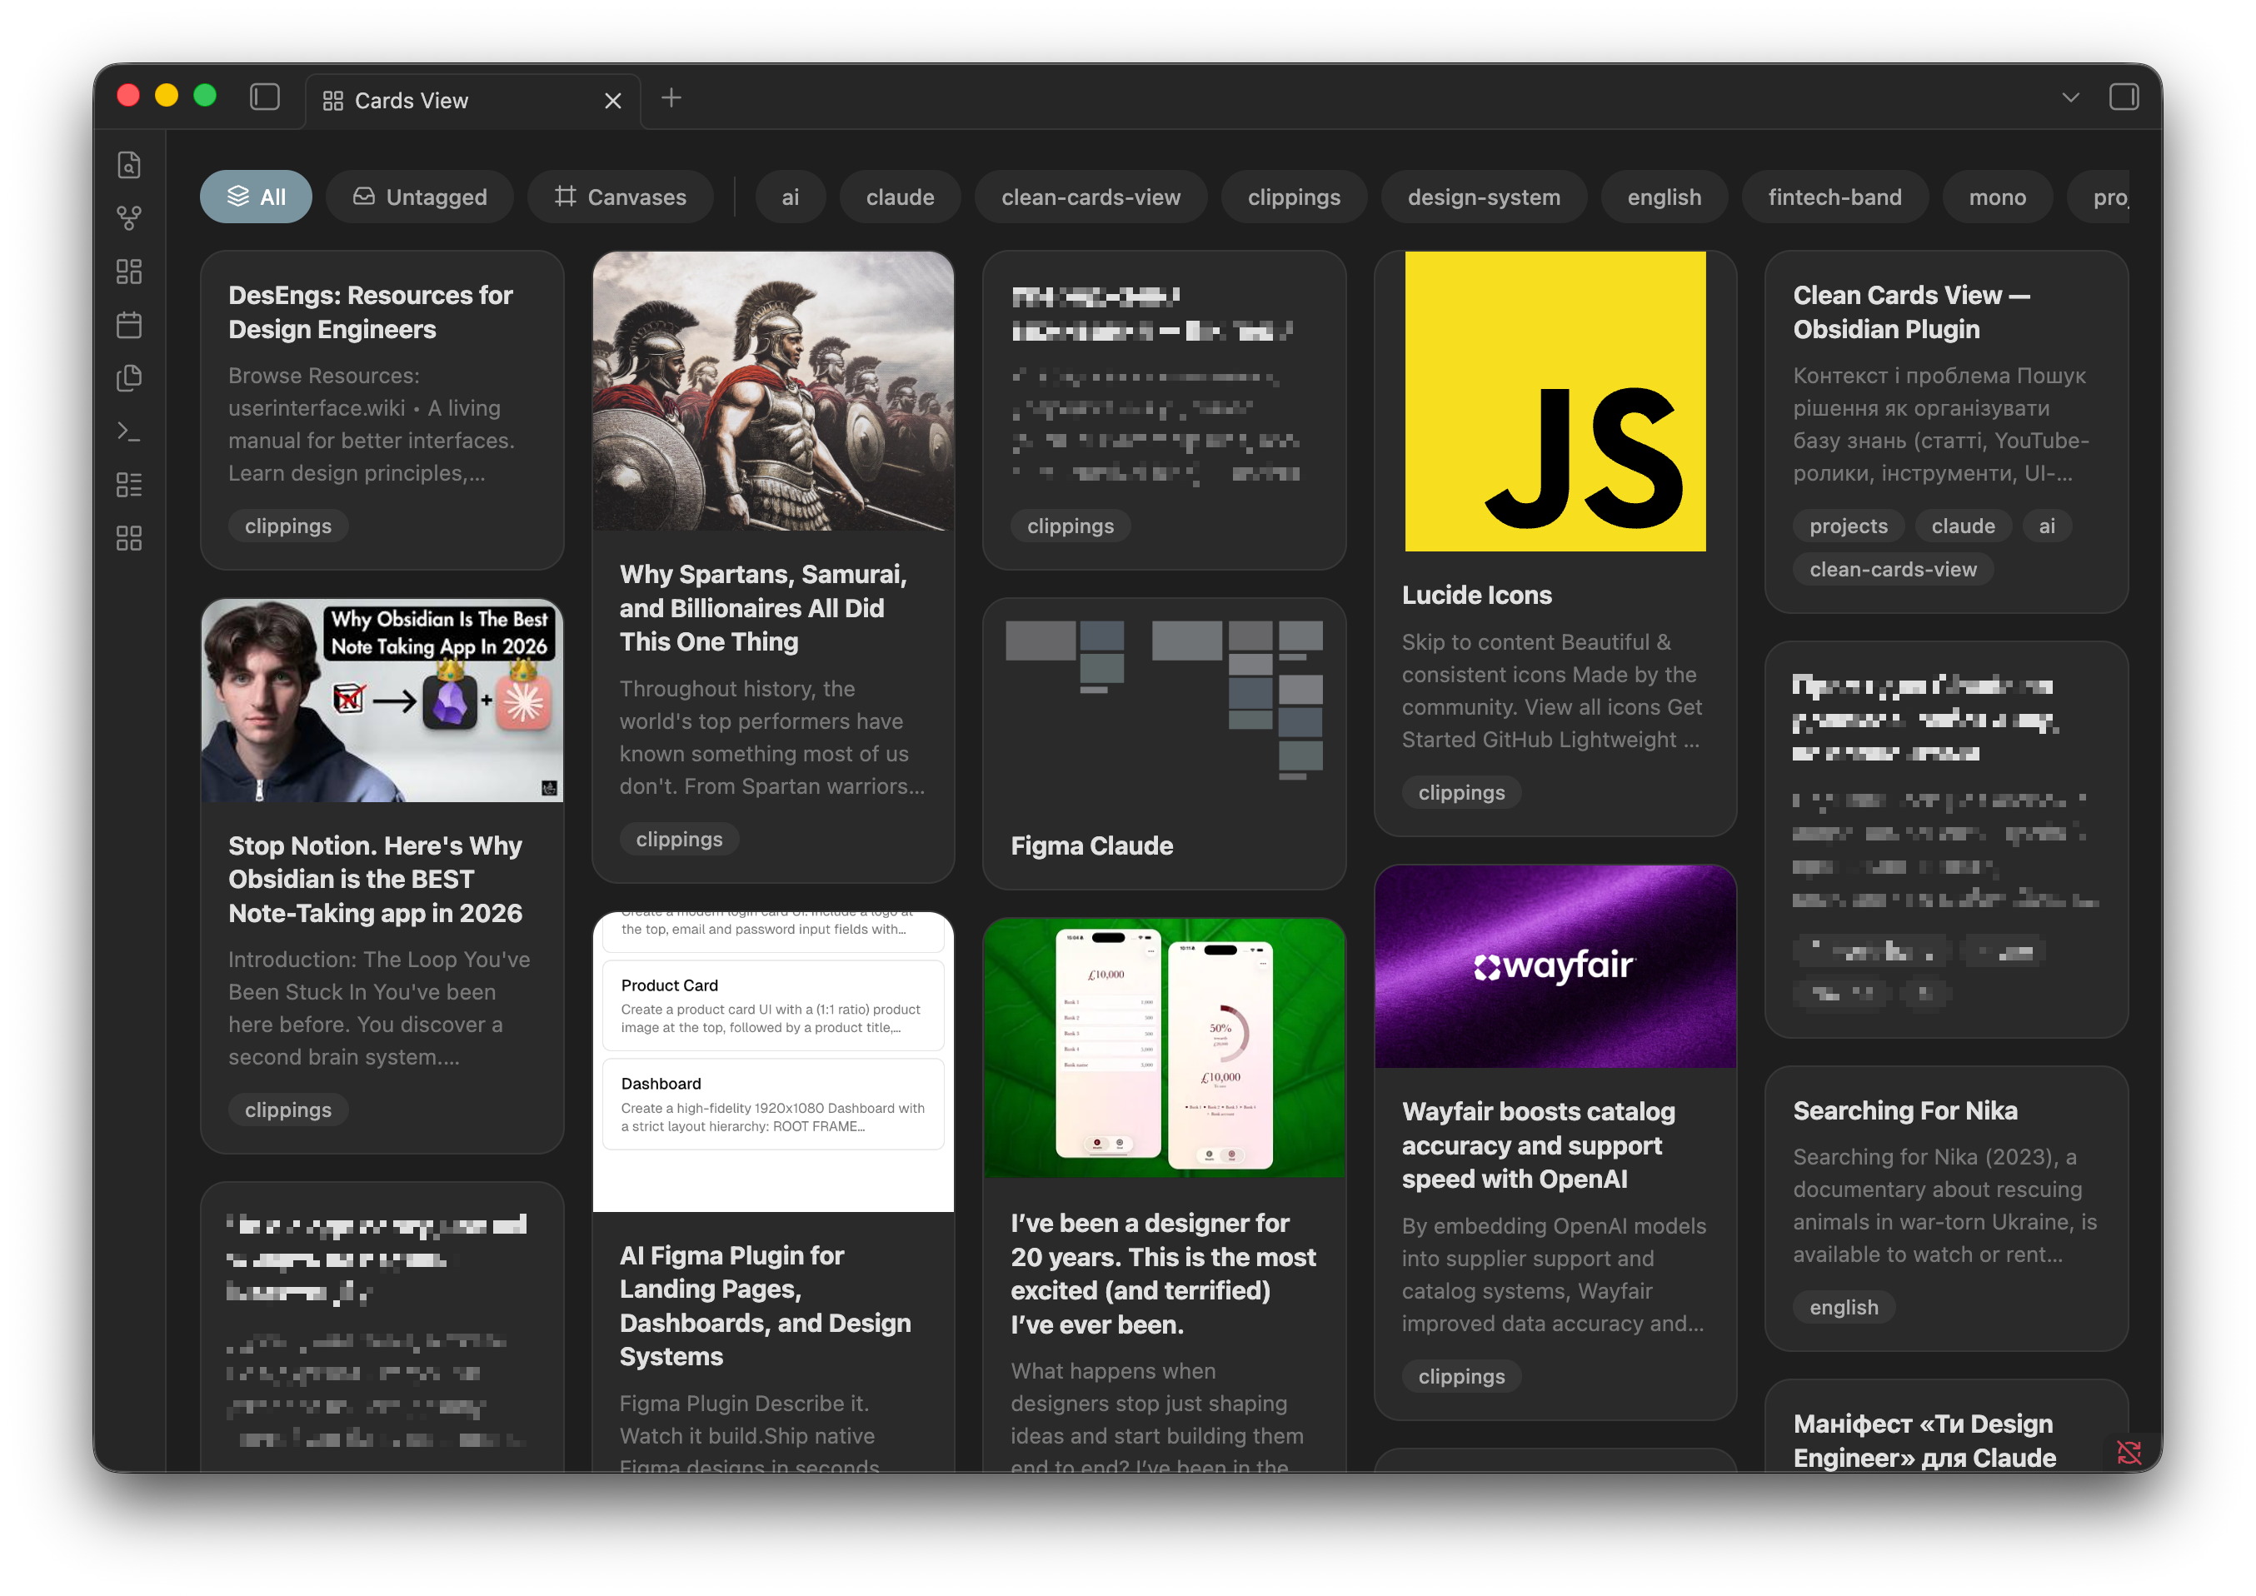The image size is (2256, 1596).
Task: Click the red sync-off status icon
Action: pyautogui.click(x=2129, y=1452)
